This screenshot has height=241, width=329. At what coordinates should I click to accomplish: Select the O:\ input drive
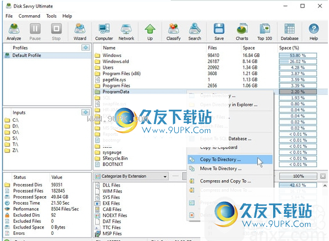pos(15,132)
